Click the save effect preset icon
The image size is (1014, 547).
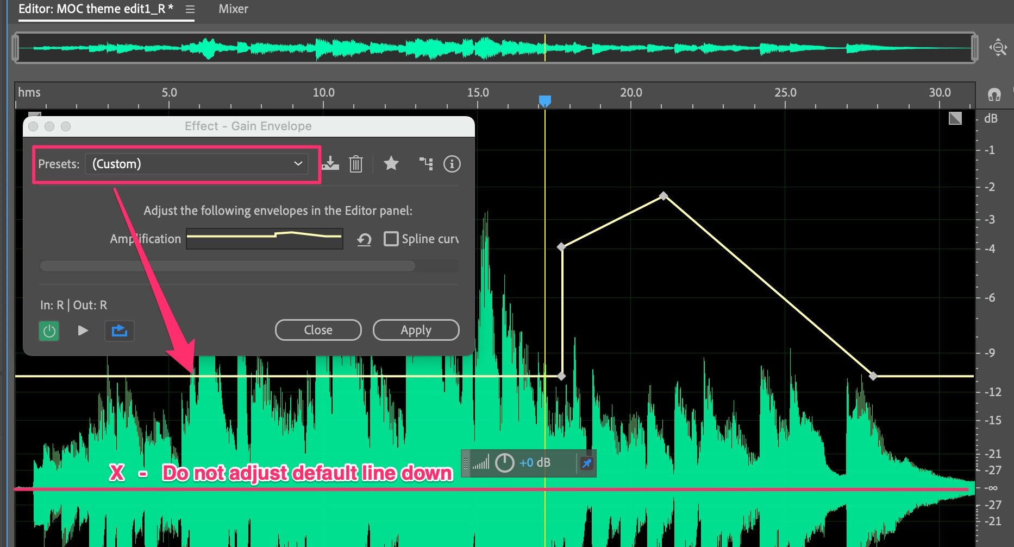point(330,164)
